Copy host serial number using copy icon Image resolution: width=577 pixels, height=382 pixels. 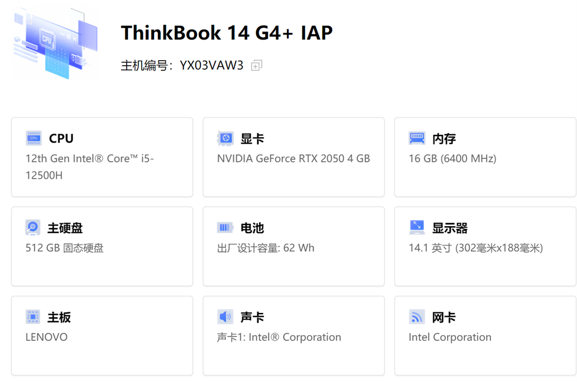[257, 66]
